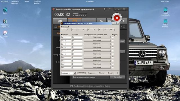Switch to binder tab 10

point(112,30)
